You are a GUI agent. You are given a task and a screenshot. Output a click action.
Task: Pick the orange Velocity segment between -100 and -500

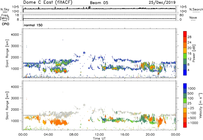pos(185,115)
